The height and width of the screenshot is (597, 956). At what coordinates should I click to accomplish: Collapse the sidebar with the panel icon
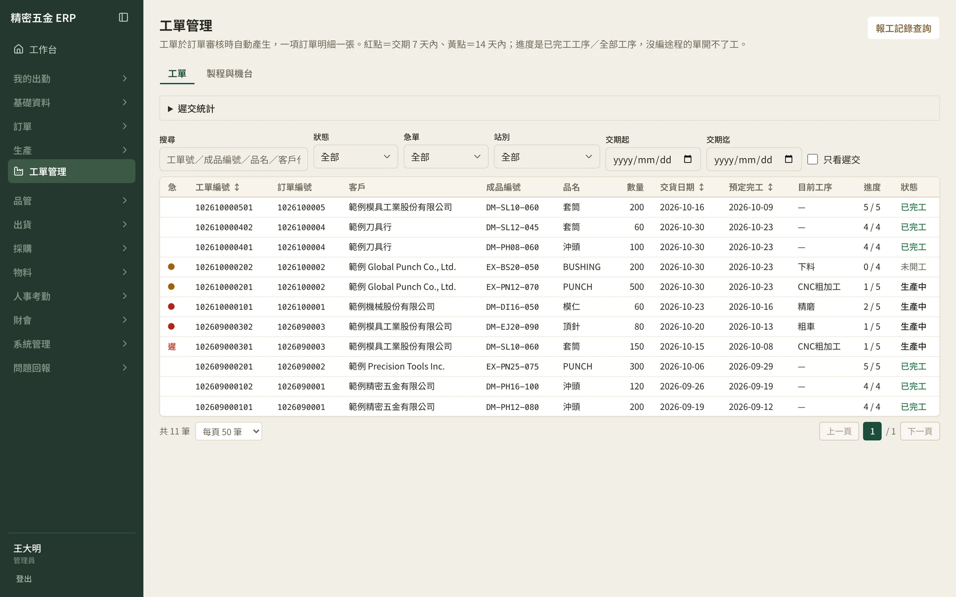(x=123, y=17)
